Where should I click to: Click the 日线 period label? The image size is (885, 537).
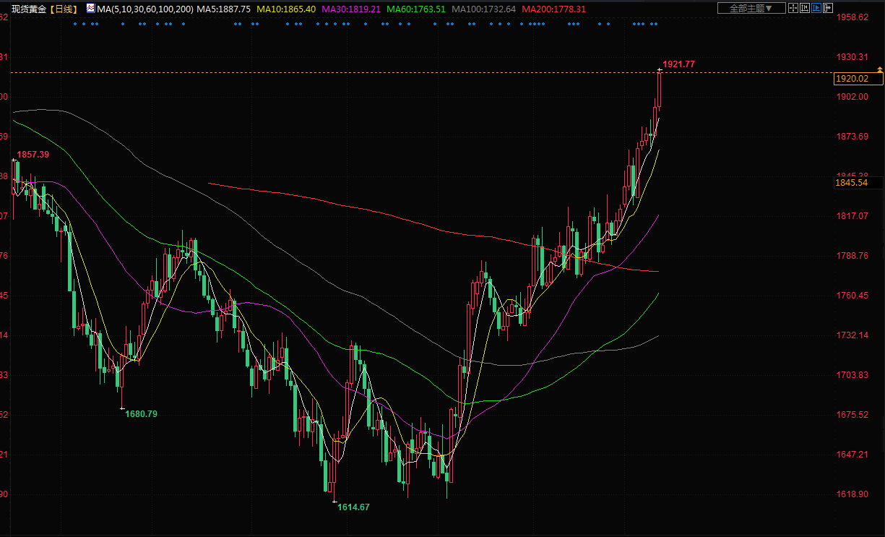tap(65, 9)
